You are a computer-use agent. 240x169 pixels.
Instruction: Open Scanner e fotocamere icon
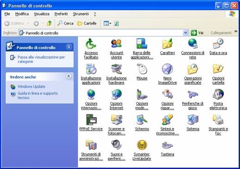tap(116, 120)
